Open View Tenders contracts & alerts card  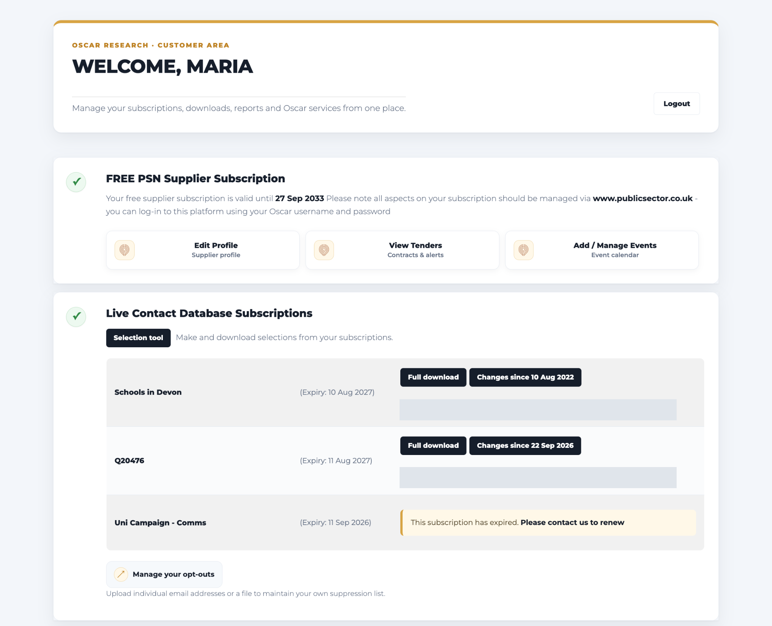402,250
